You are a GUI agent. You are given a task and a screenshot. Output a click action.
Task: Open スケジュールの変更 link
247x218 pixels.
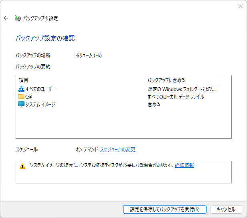click(x=118, y=150)
